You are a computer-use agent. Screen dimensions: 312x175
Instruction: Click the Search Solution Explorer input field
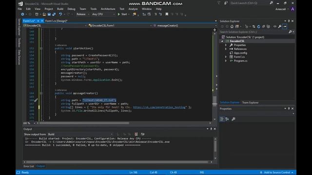(x=253, y=32)
